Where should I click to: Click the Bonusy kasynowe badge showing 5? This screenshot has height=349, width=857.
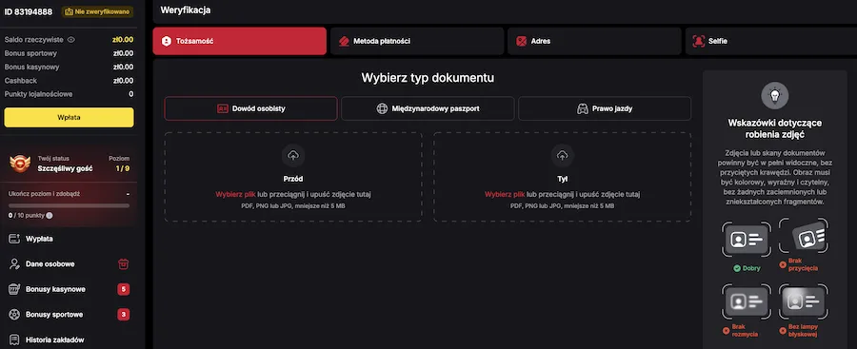click(x=124, y=289)
